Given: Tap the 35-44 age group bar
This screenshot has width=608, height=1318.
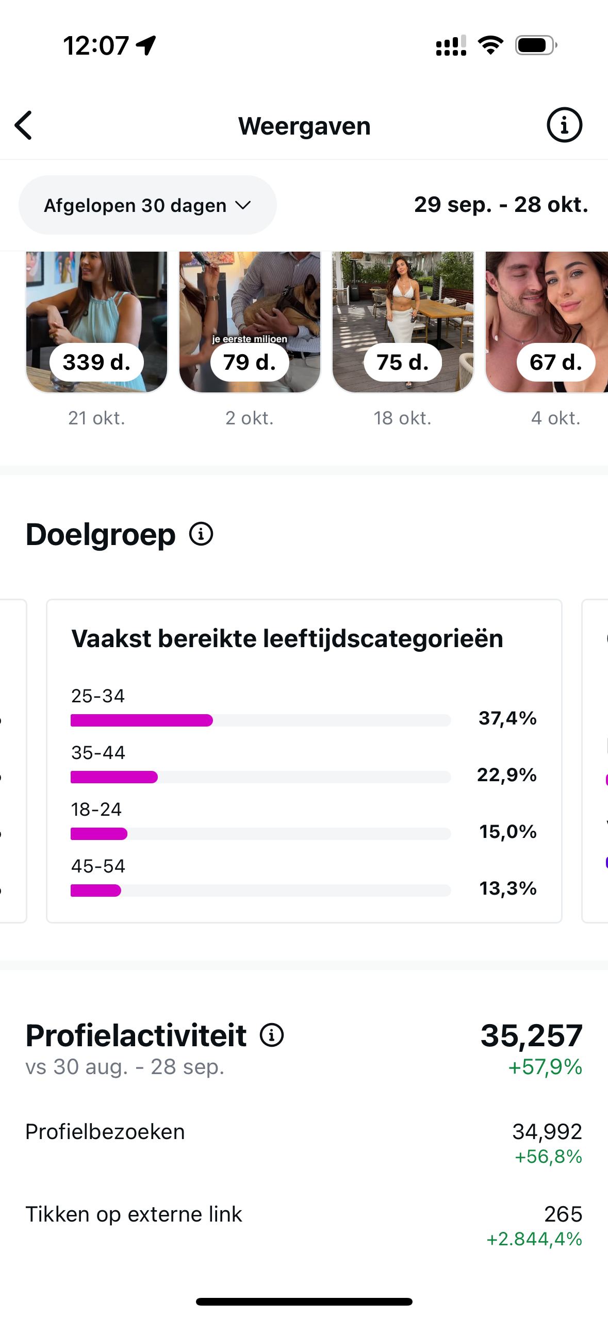Looking at the screenshot, I should point(260,777).
